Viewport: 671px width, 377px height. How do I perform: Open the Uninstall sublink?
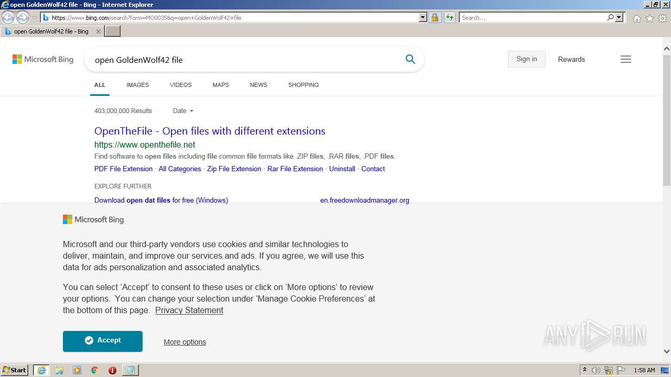[x=342, y=169]
